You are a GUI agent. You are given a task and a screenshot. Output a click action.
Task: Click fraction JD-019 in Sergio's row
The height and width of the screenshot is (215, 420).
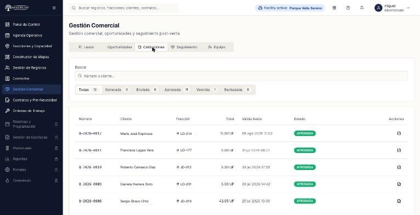click(184, 201)
